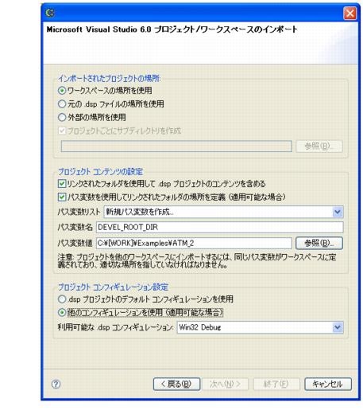Click the パス変数値 path input field
This screenshot has width=363, height=418.
tap(194, 243)
